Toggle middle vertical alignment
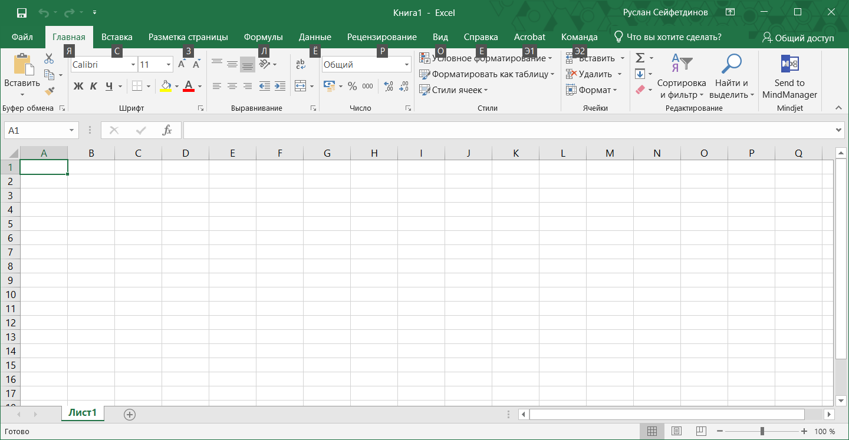 [232, 64]
